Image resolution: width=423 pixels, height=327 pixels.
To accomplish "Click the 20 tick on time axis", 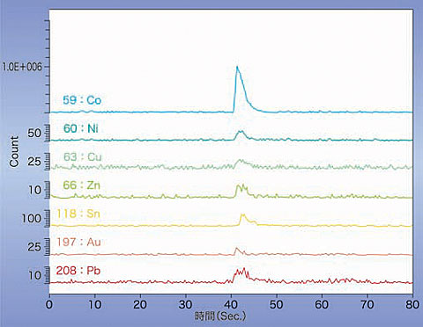I will tap(140, 305).
